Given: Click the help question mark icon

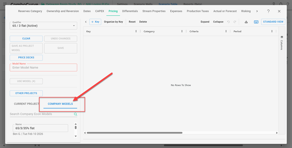Looking at the screenshot, I should point(268,11).
